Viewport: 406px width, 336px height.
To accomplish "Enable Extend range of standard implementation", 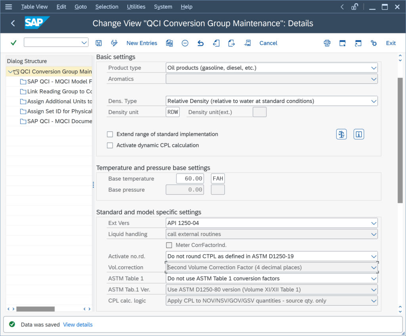I will click(x=110, y=134).
